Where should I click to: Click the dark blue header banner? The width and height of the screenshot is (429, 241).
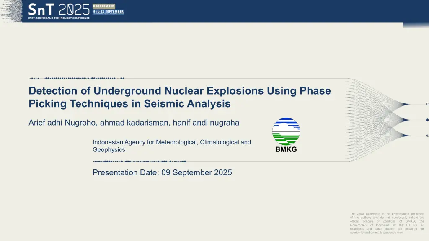click(251, 11)
